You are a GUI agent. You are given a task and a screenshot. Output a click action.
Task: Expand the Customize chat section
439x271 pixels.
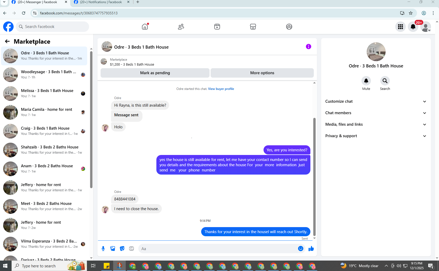[376, 101]
